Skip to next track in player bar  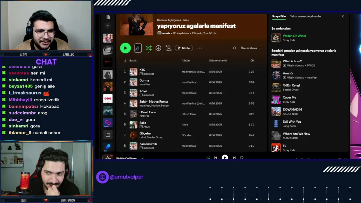[x=234, y=158]
